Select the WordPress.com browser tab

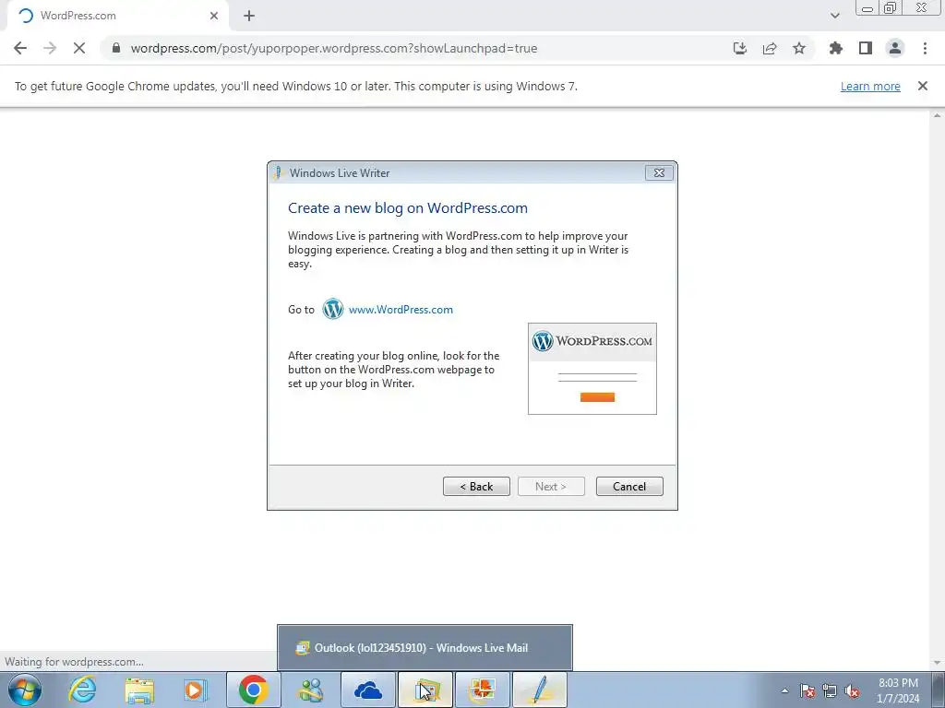pyautogui.click(x=117, y=17)
